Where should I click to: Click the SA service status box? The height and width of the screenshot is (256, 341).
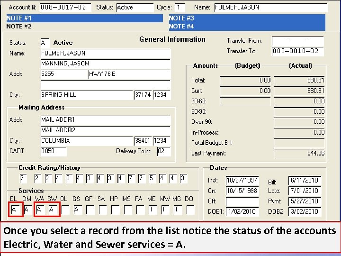(103, 210)
